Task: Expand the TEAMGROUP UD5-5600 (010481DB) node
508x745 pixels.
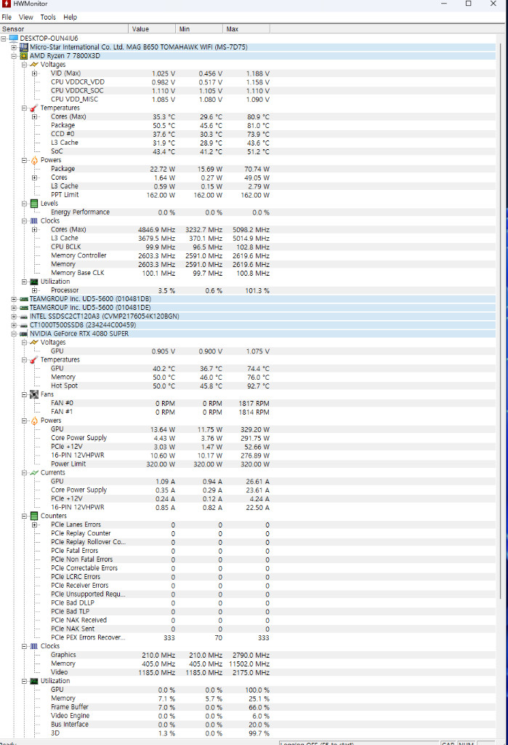Action: 14,299
